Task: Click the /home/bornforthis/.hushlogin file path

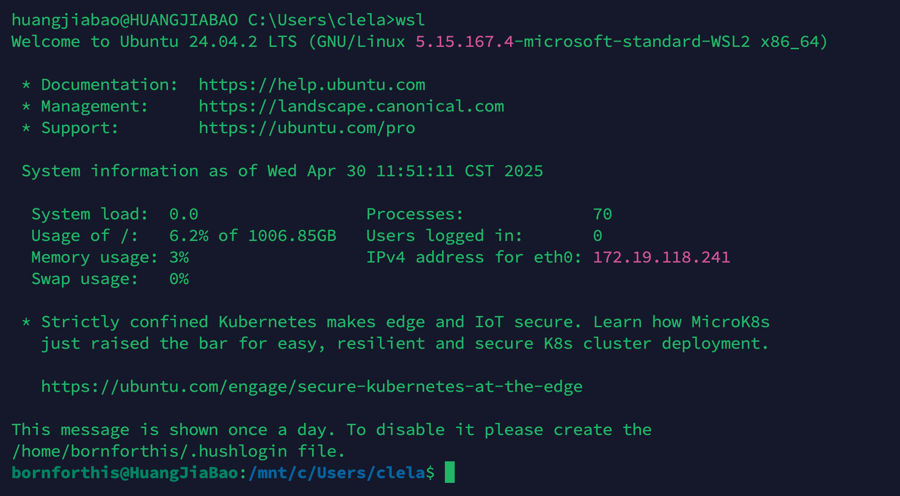Action: (149, 451)
